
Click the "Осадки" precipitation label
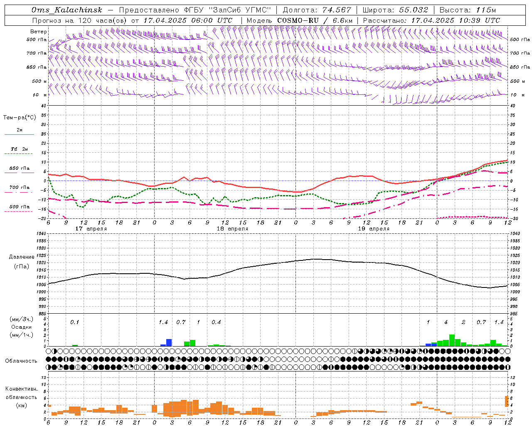pyautogui.click(x=21, y=327)
